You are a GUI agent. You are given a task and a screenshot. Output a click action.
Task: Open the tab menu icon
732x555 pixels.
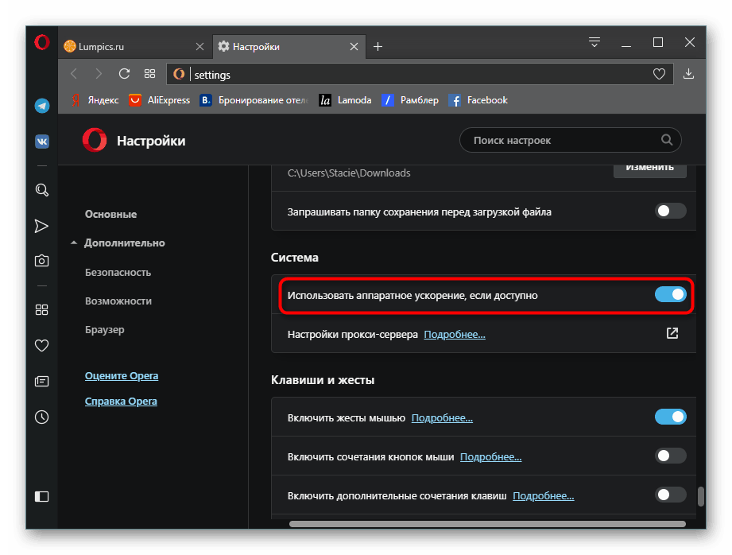pos(595,42)
